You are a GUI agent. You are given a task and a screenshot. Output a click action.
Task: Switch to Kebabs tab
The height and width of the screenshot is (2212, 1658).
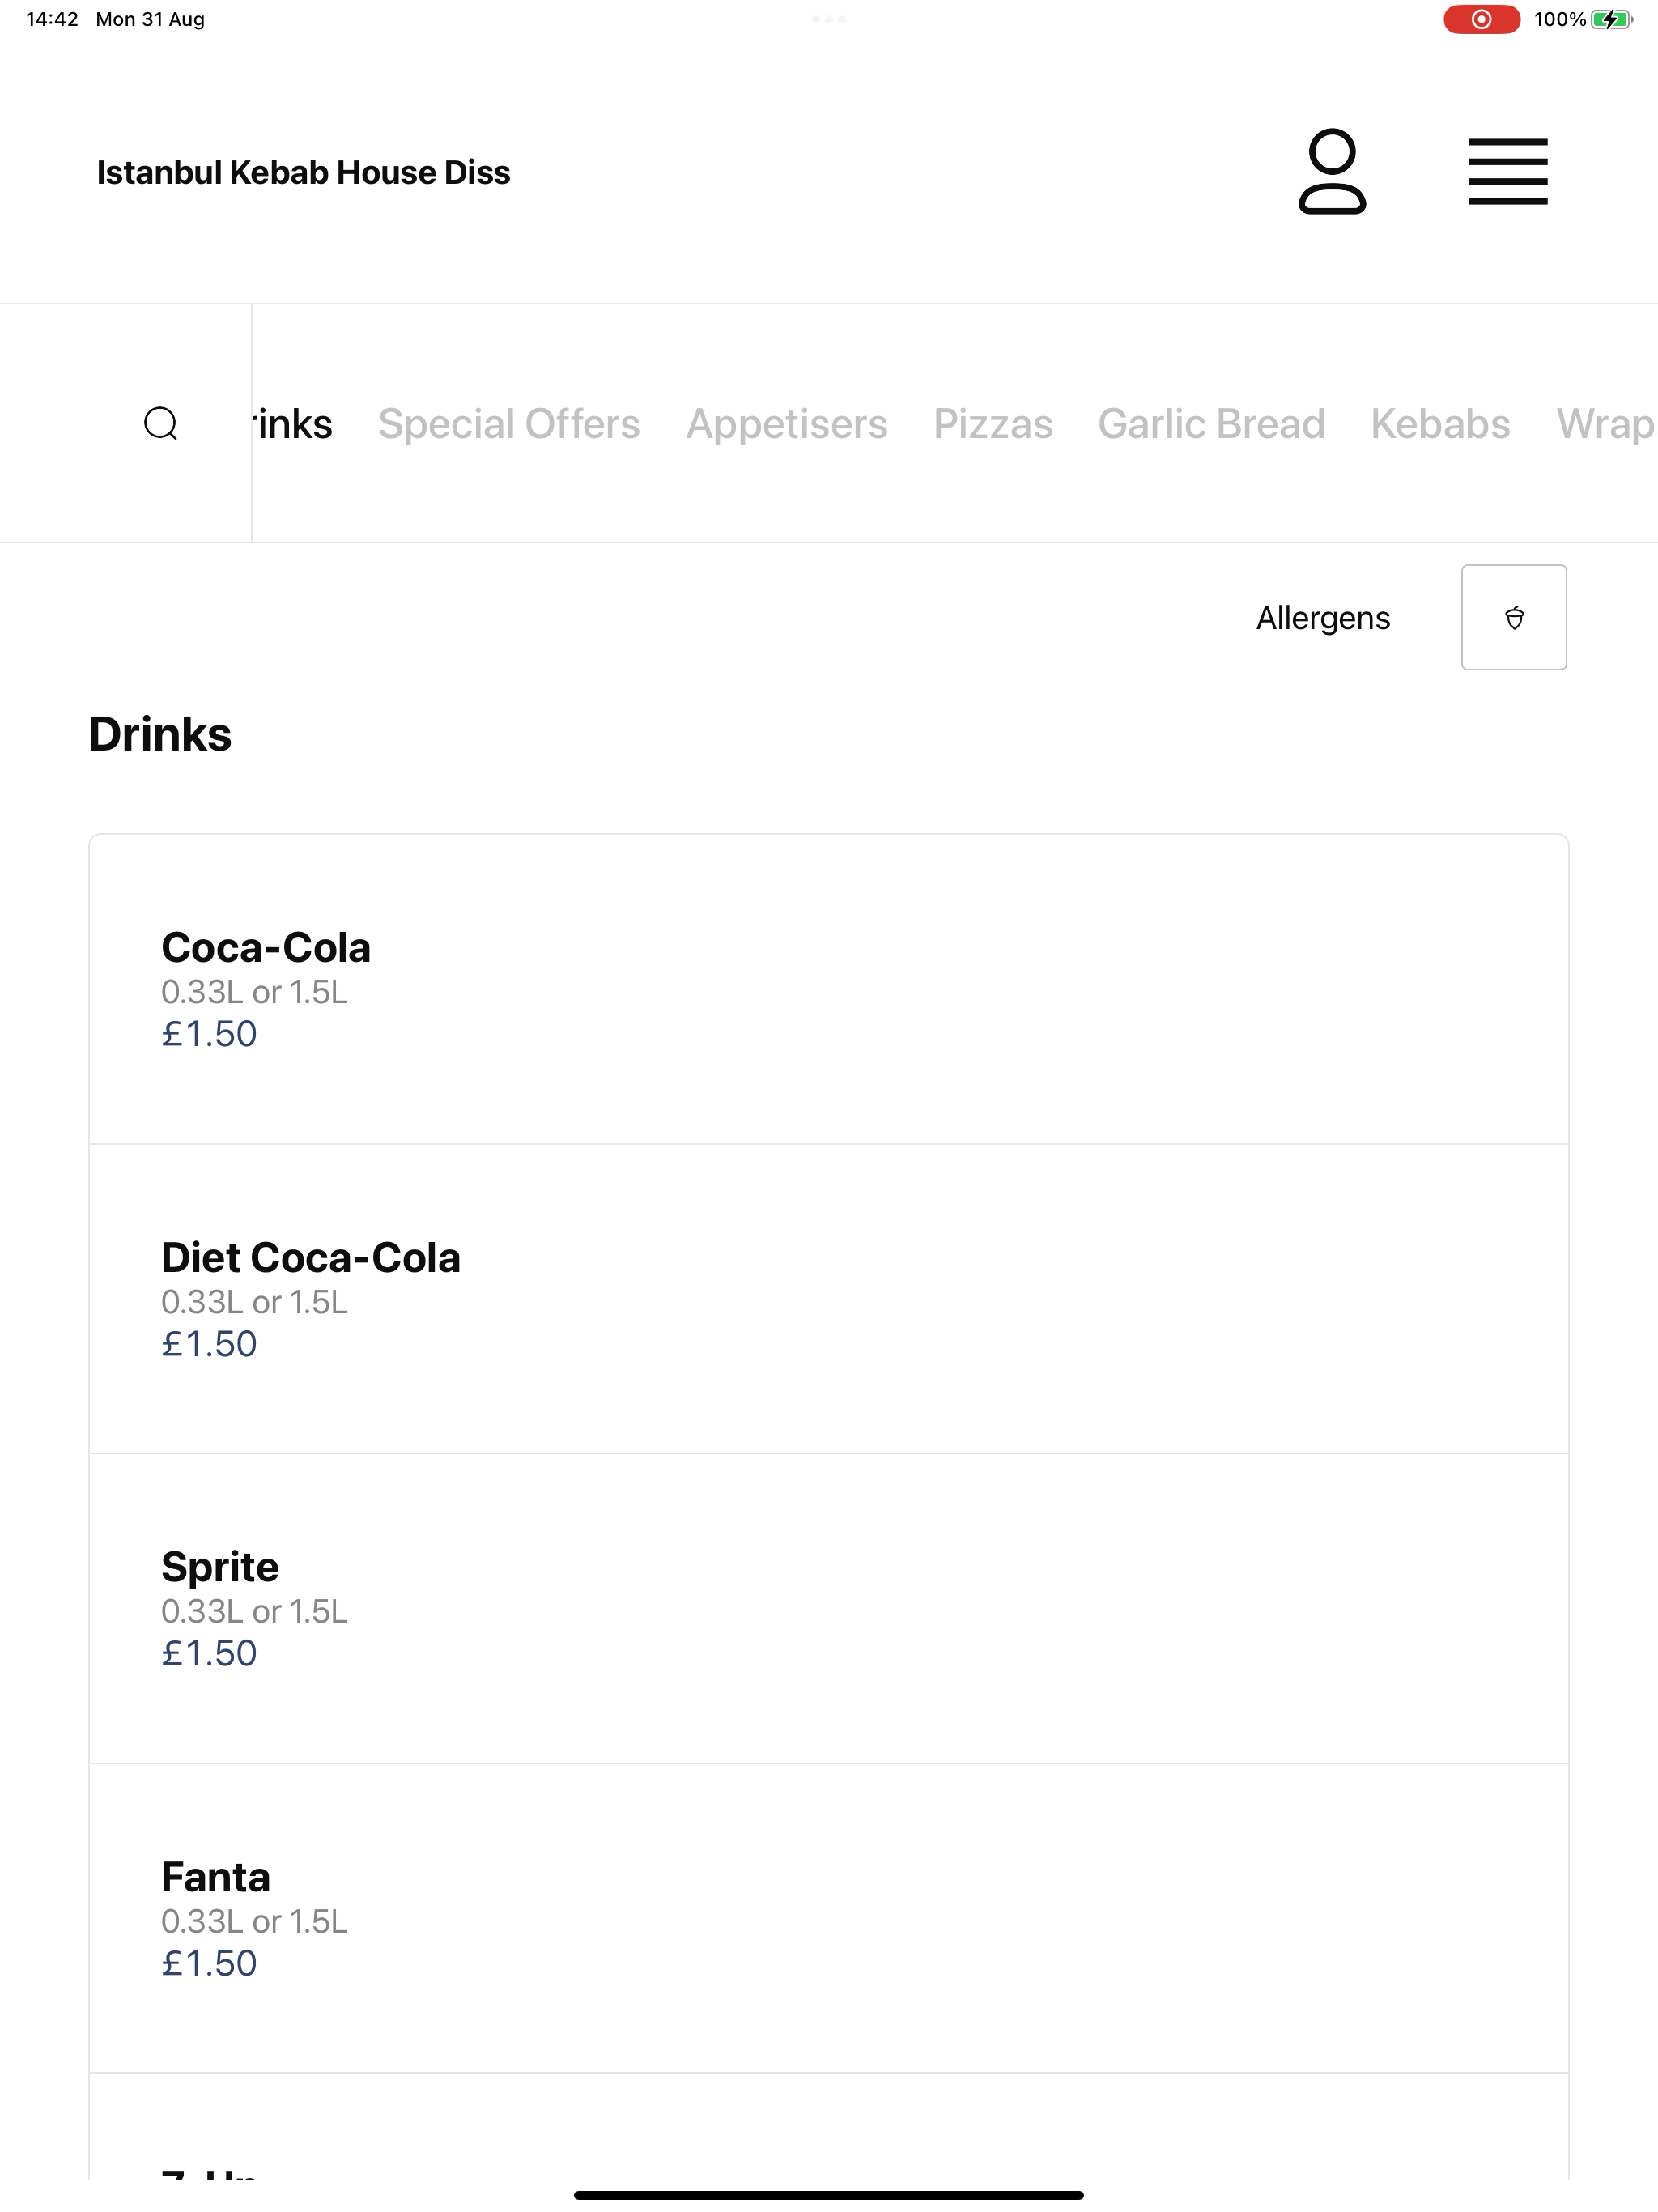(1440, 424)
